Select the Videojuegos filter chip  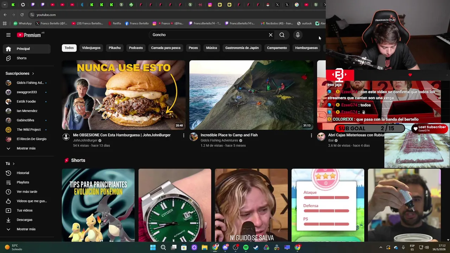[x=91, y=48]
